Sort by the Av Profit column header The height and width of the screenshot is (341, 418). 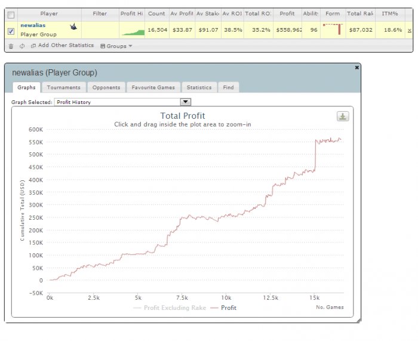point(182,14)
